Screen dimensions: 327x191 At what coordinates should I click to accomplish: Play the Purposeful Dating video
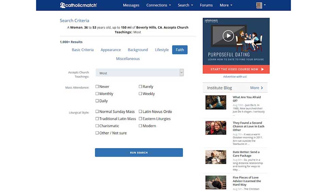[228, 35]
